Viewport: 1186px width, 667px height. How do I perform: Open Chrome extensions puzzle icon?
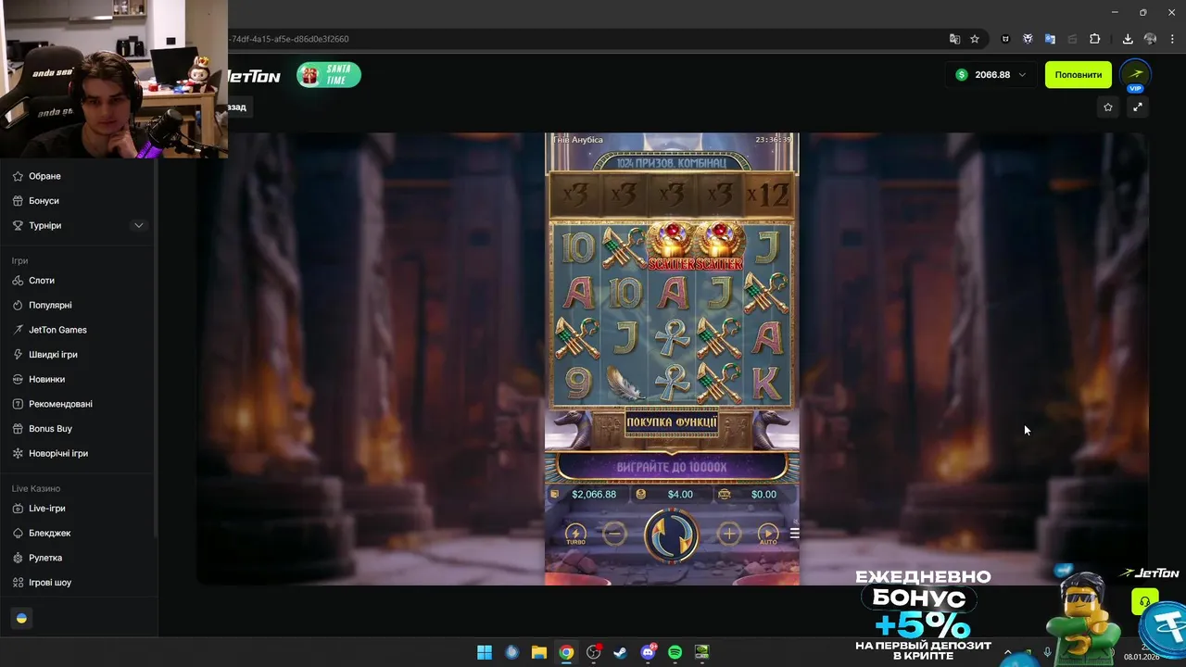click(x=1094, y=39)
